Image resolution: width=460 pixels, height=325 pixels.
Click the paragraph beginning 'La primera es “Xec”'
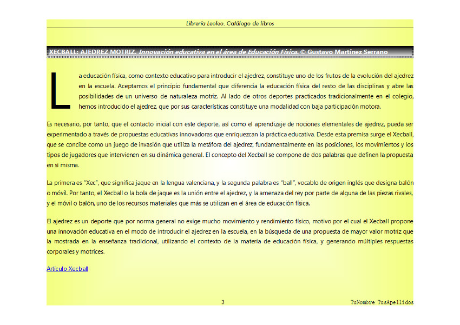click(230, 193)
